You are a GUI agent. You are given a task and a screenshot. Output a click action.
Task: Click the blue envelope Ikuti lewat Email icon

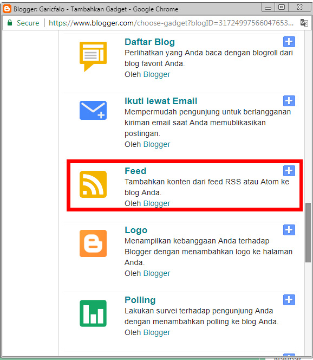[x=93, y=110]
